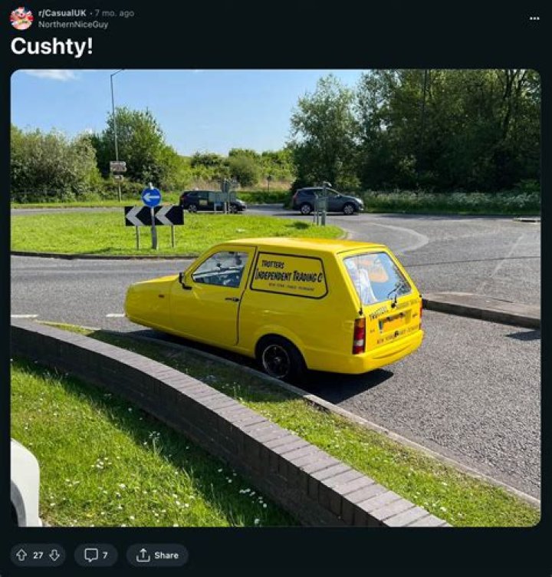Click the black chevron road sign in photo
Viewport: 552px width, 577px height.
154,216
